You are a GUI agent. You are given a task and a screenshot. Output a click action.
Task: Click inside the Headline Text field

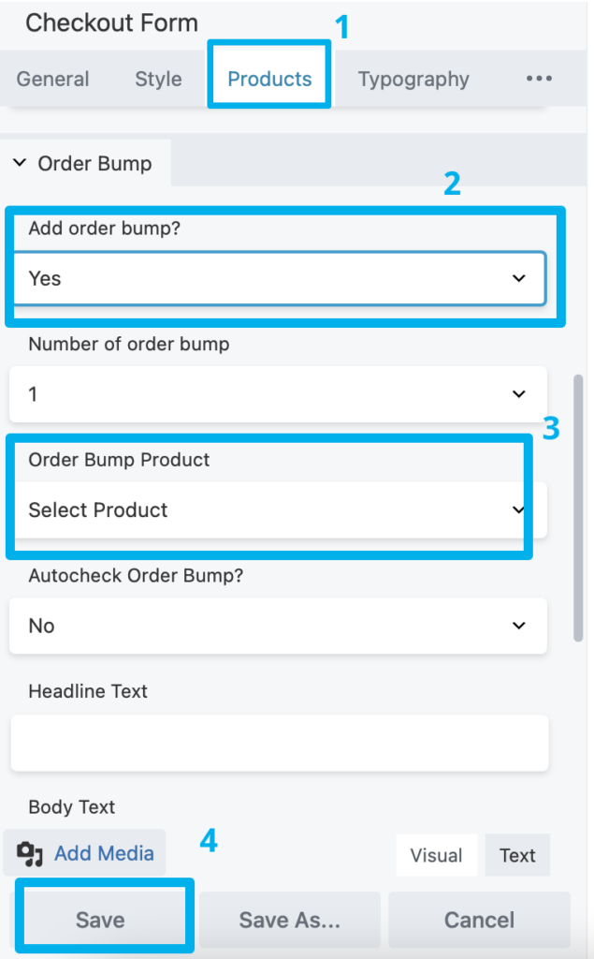coord(278,742)
